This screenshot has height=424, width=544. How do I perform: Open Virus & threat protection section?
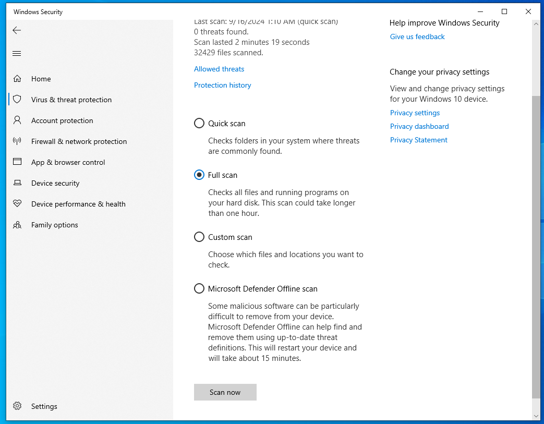[71, 100]
